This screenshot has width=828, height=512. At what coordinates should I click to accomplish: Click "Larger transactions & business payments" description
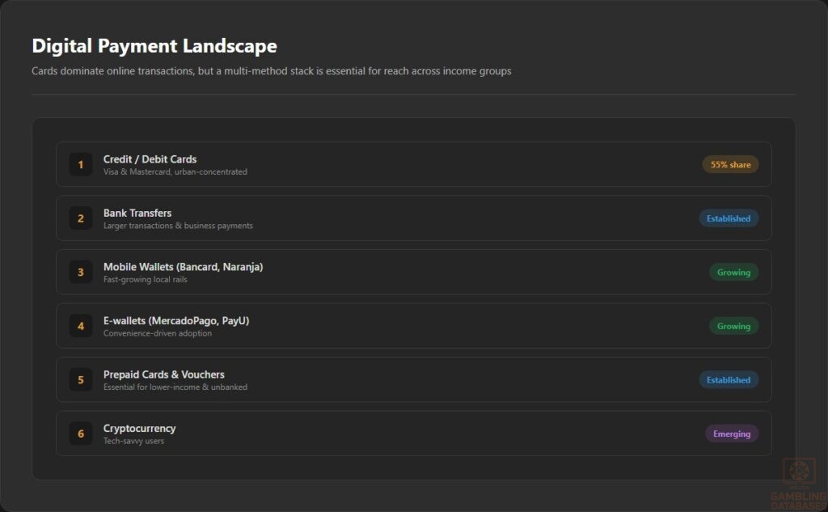178,226
